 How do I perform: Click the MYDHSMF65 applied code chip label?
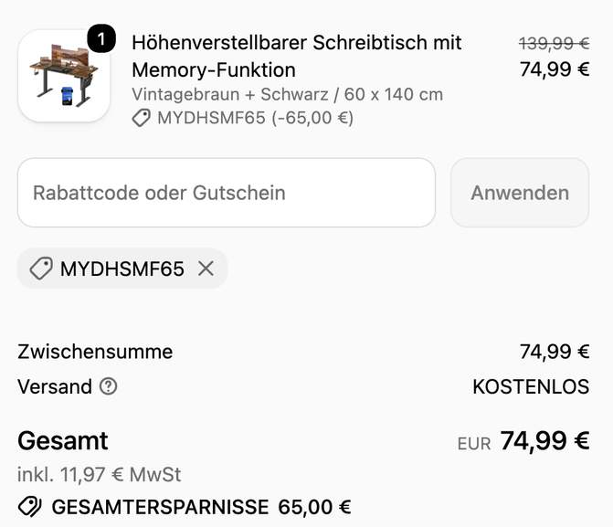(x=122, y=269)
